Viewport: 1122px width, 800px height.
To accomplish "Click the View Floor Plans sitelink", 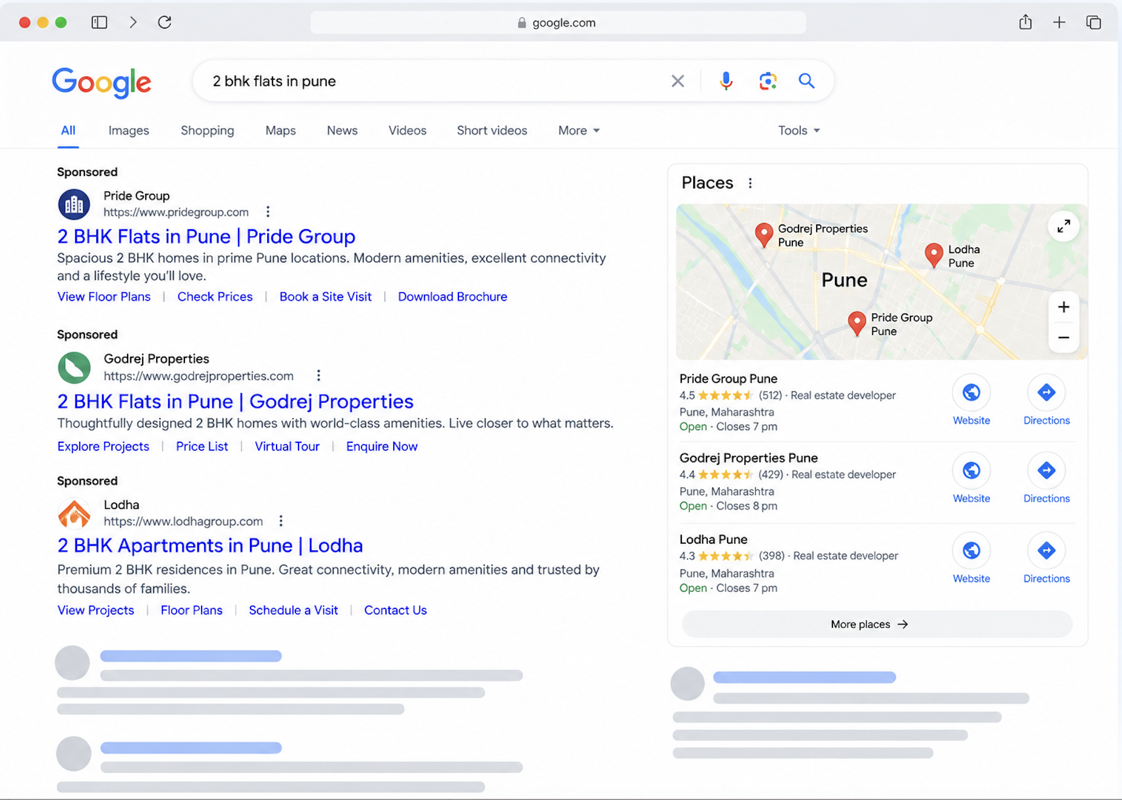I will (104, 296).
